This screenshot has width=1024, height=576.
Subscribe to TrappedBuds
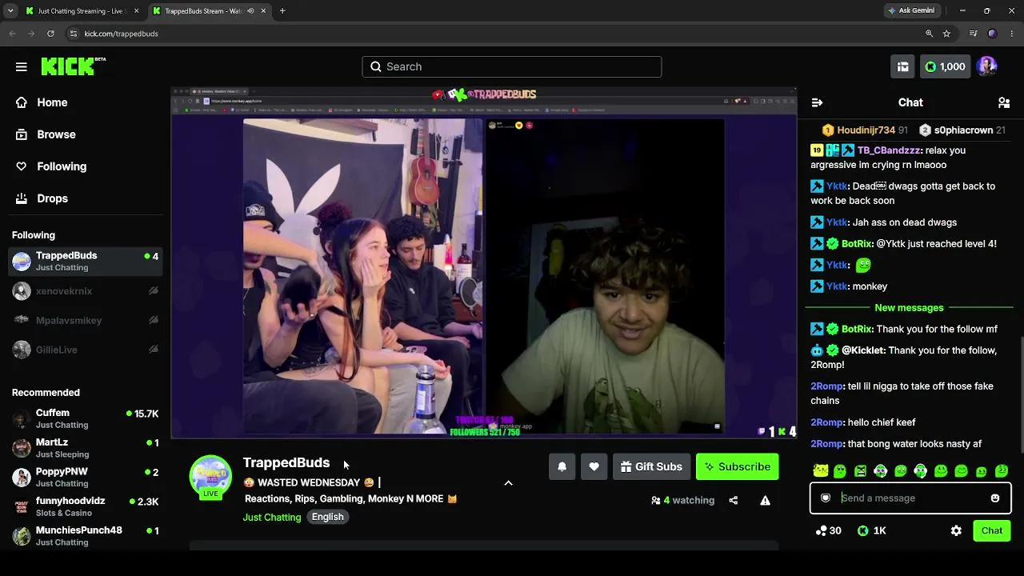[737, 466]
